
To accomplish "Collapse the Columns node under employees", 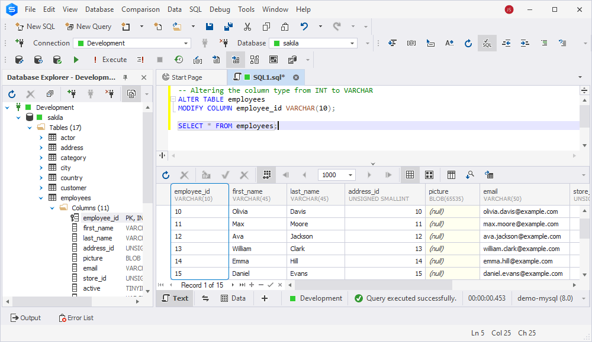I will point(52,207).
